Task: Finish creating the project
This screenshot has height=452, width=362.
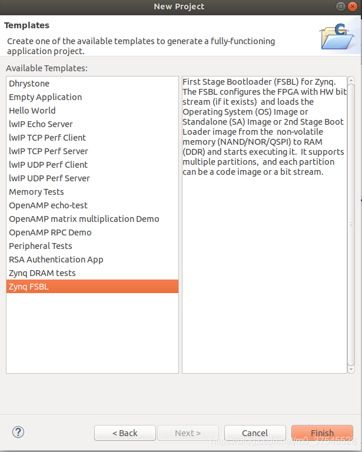Action: click(322, 433)
